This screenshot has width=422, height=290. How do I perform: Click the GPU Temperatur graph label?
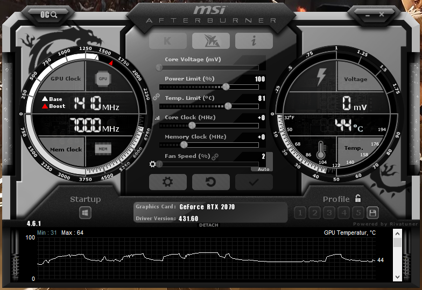pyautogui.click(x=350, y=233)
